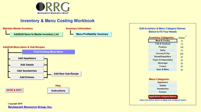Follow the Restaurant Resource Group, Inc. link
This screenshot has height=112, width=201.
click(30, 107)
